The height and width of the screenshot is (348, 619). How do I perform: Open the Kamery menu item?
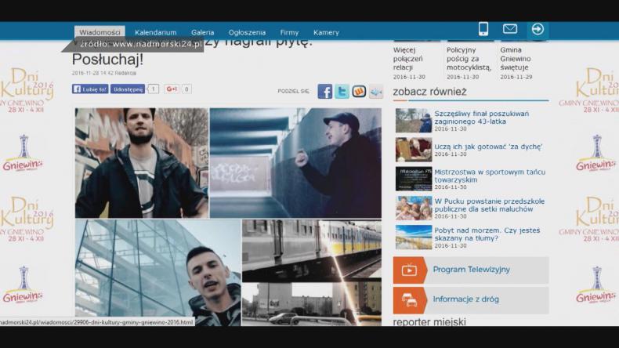pyautogui.click(x=326, y=32)
